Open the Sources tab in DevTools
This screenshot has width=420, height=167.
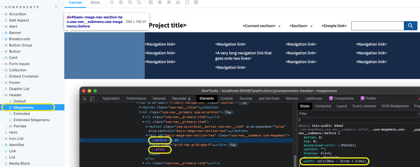click(x=246, y=99)
